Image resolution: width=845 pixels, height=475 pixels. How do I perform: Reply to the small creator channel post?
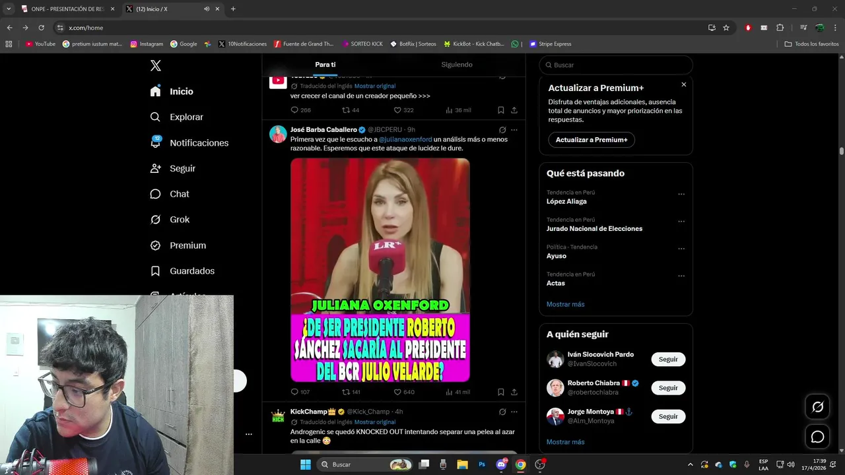point(300,110)
